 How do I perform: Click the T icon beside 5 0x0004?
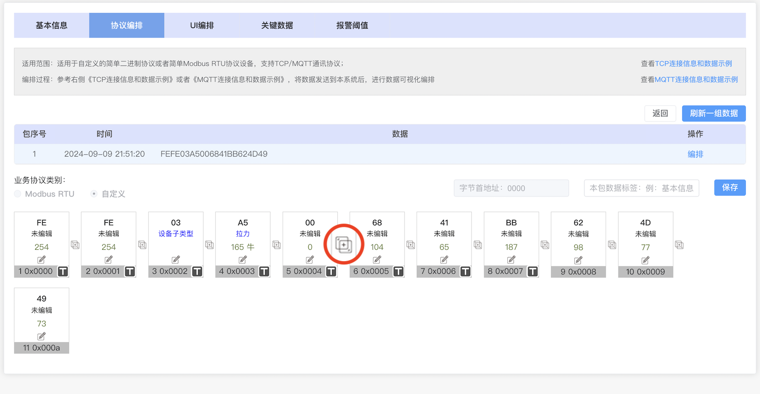point(331,272)
